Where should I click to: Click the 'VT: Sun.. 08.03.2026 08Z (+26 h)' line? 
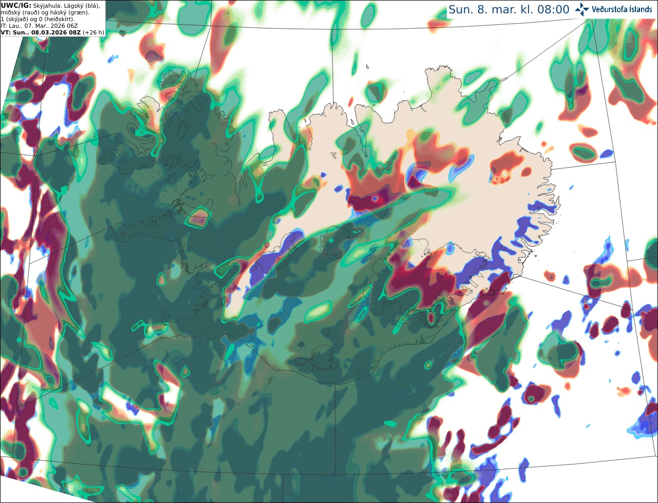tap(52, 32)
